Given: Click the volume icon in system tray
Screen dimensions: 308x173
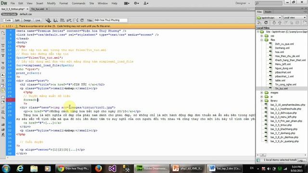Looking at the screenshot, I should pos(269,169).
